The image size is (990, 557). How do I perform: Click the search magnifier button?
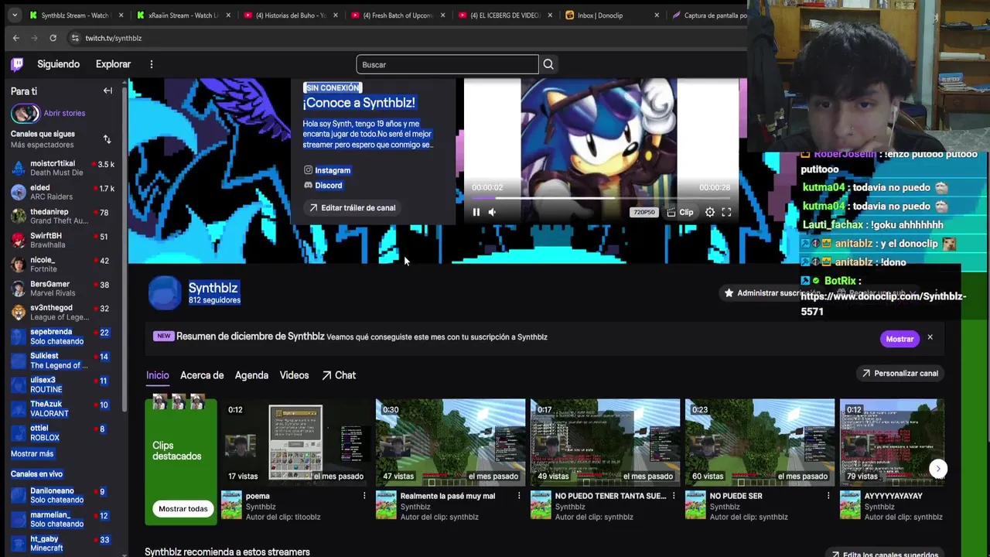(x=548, y=64)
